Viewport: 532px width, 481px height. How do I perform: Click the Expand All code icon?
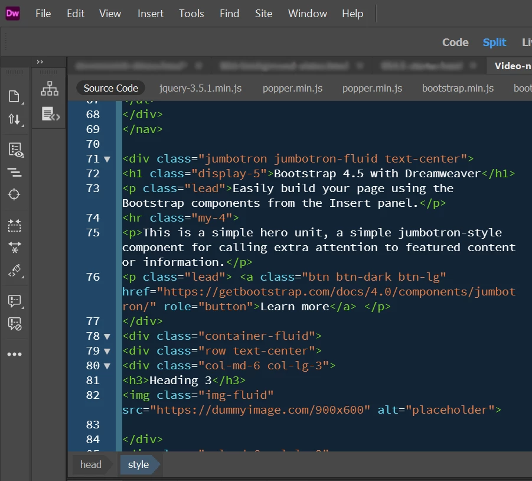(x=15, y=225)
